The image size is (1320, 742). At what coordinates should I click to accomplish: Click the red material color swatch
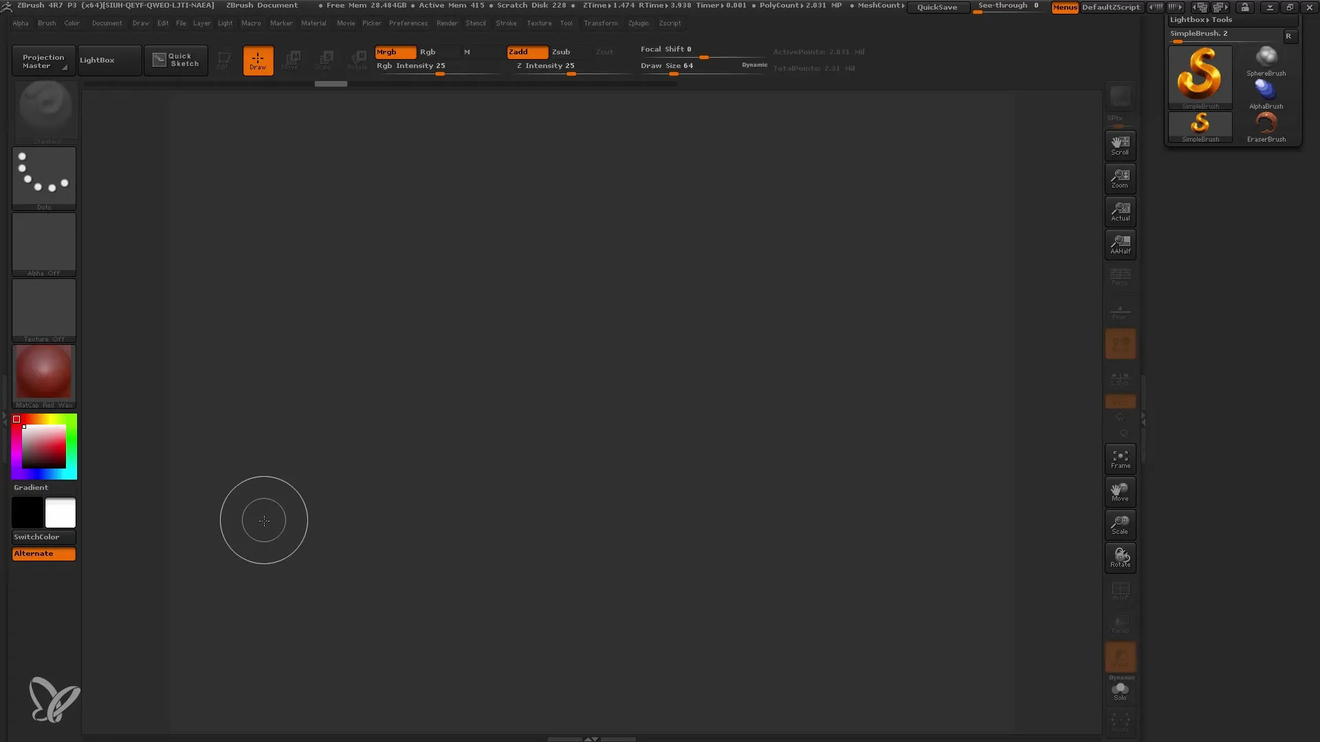coord(43,374)
